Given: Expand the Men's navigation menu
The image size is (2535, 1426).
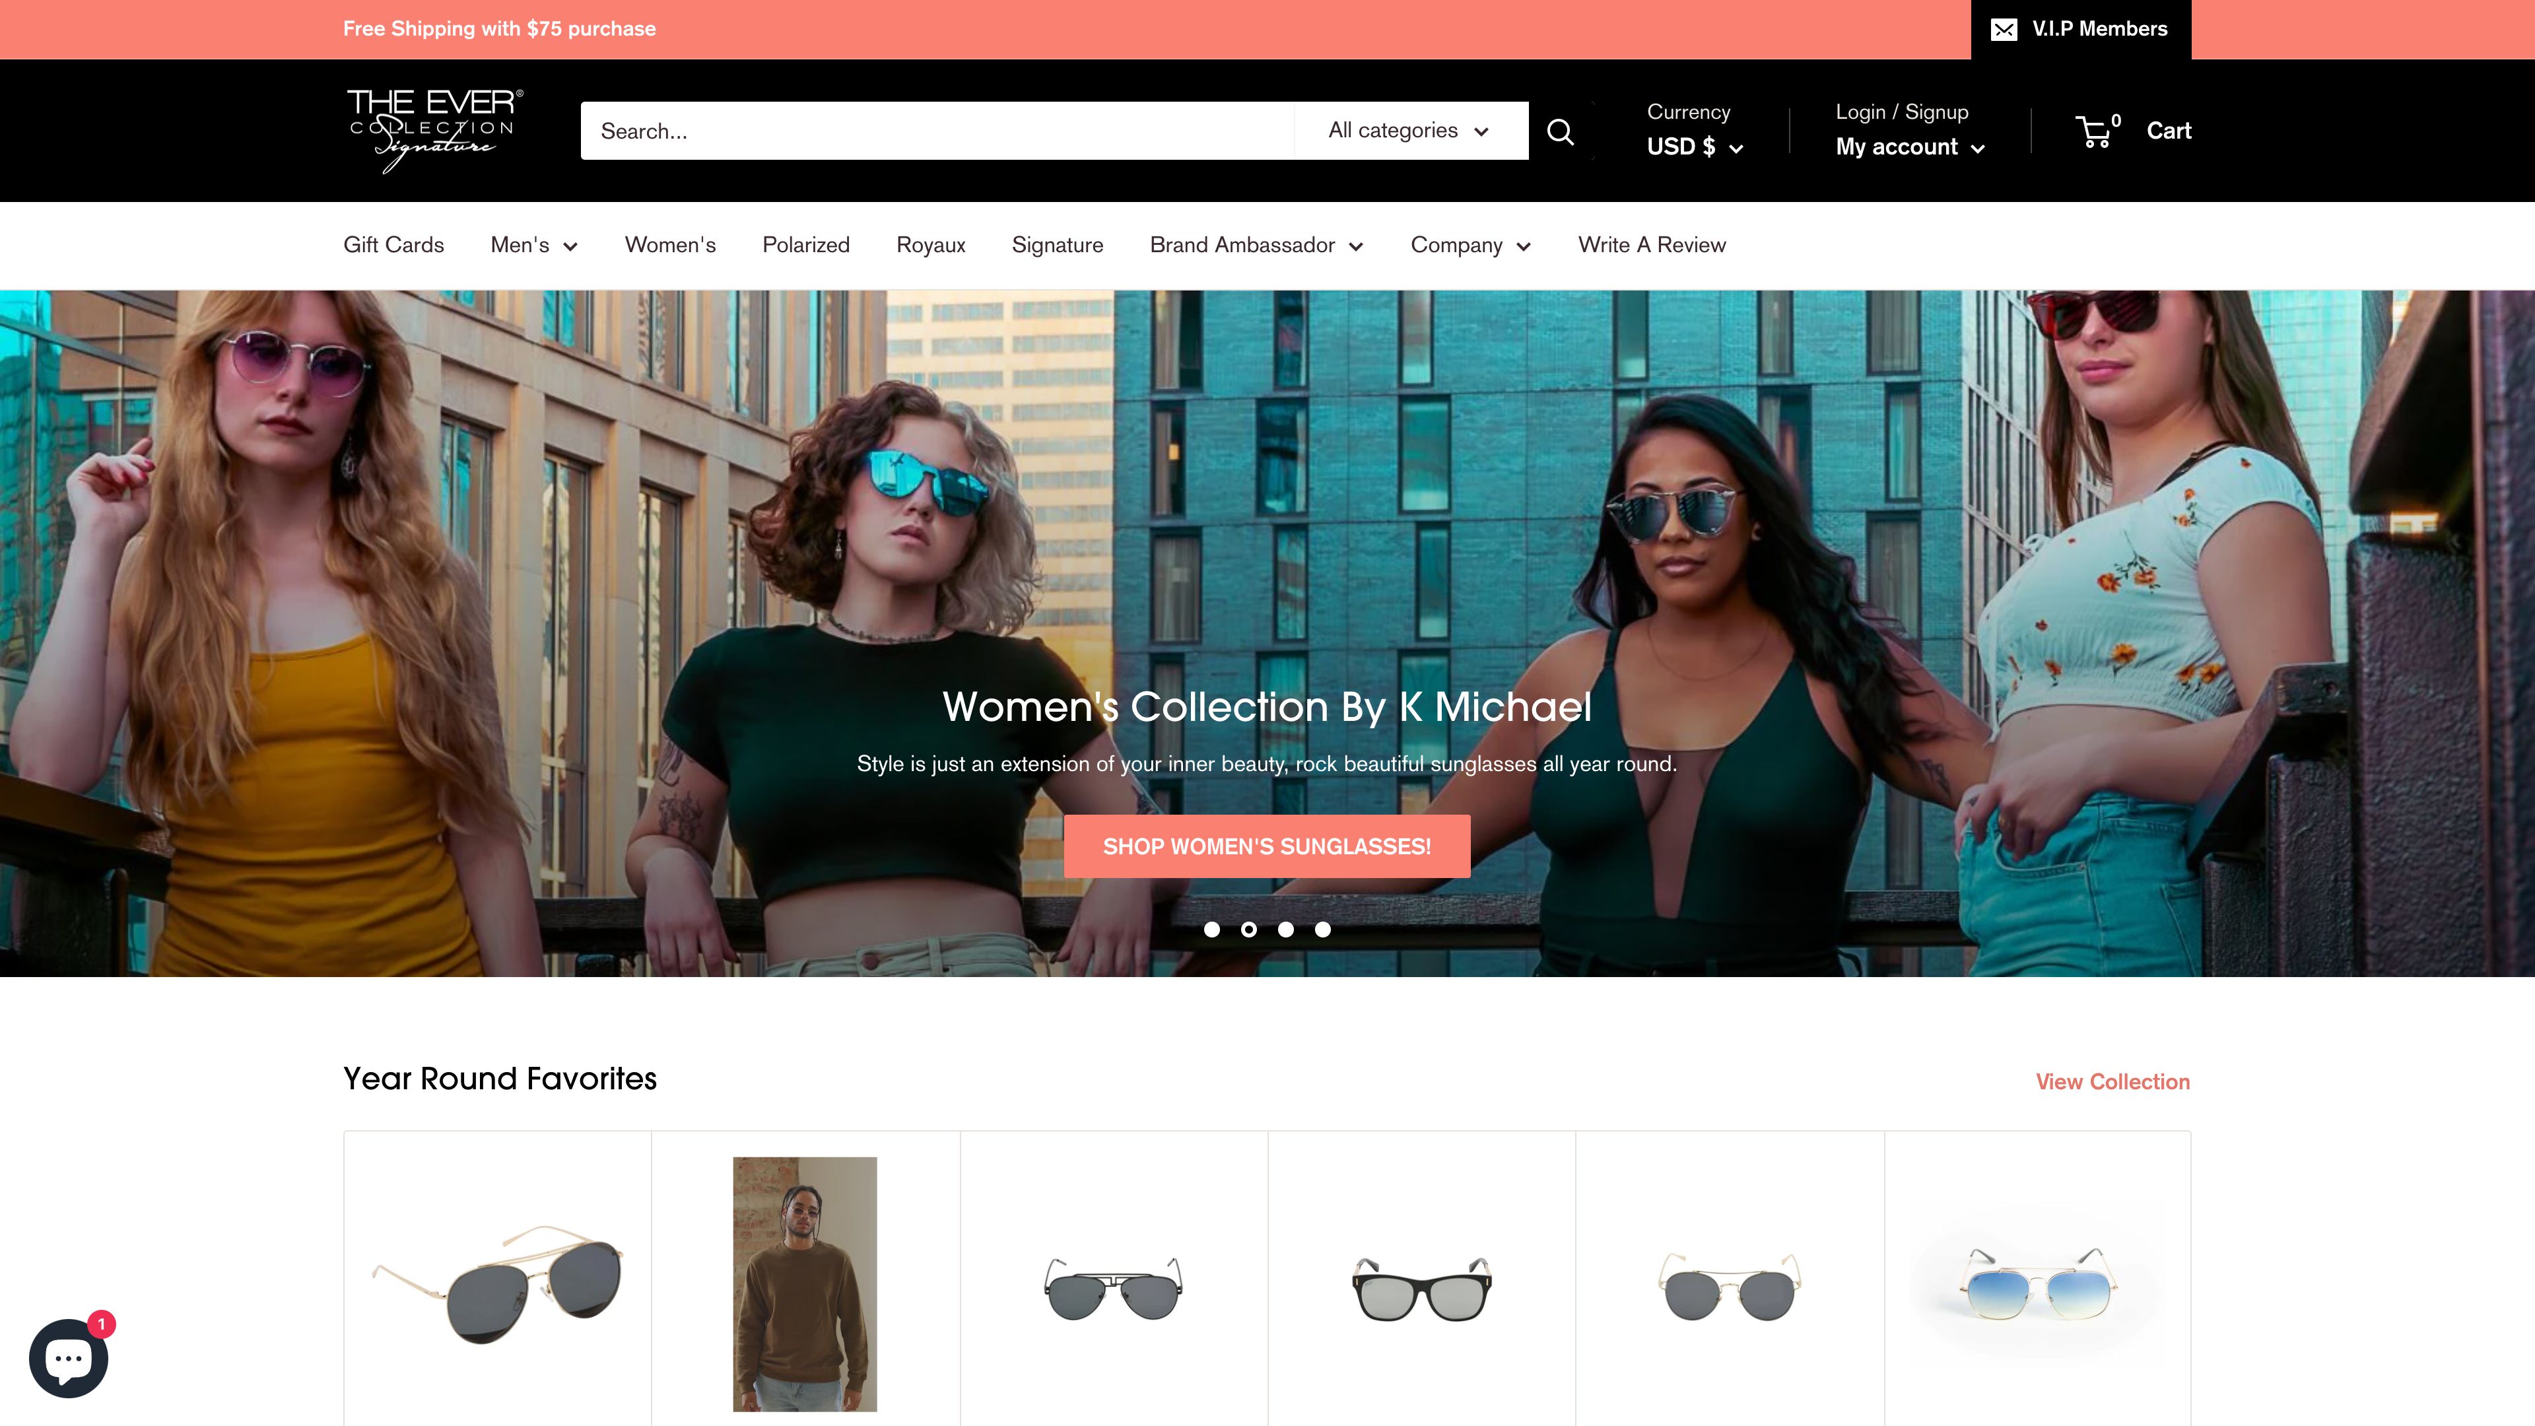Looking at the screenshot, I should click(x=533, y=245).
